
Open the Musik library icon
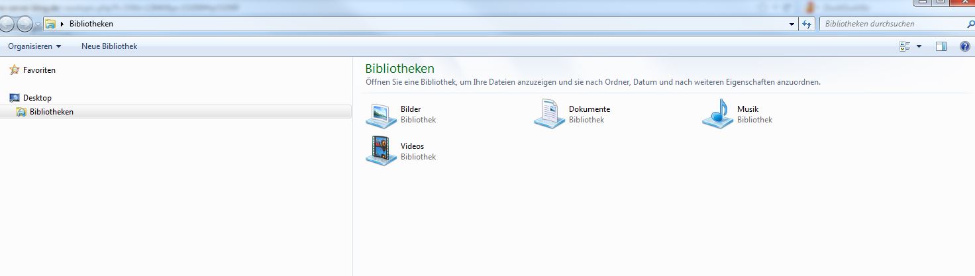(717, 115)
